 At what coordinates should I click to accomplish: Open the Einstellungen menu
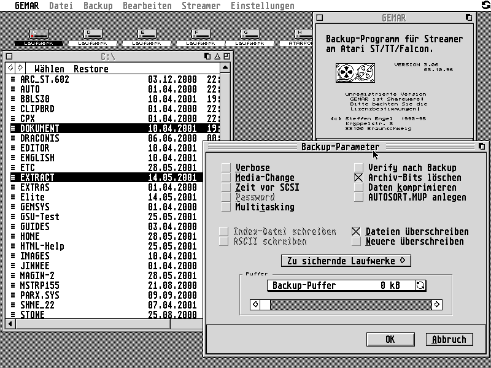262,6
